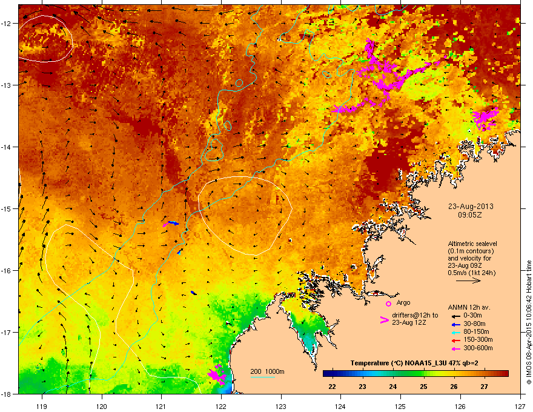Click the 126 longitude axis label
The image size is (533, 412).
[460, 406]
